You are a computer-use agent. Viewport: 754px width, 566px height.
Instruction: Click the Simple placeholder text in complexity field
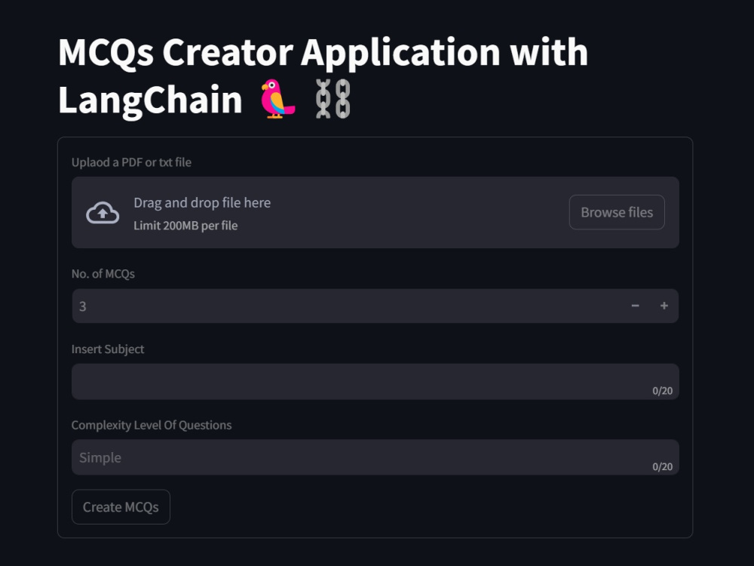tap(100, 457)
